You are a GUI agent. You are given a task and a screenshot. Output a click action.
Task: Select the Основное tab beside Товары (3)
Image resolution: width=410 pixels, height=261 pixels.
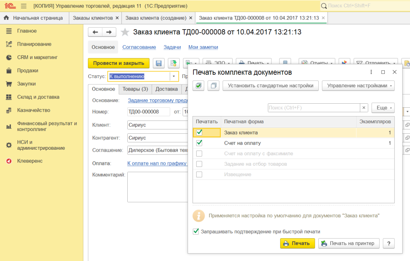click(103, 89)
